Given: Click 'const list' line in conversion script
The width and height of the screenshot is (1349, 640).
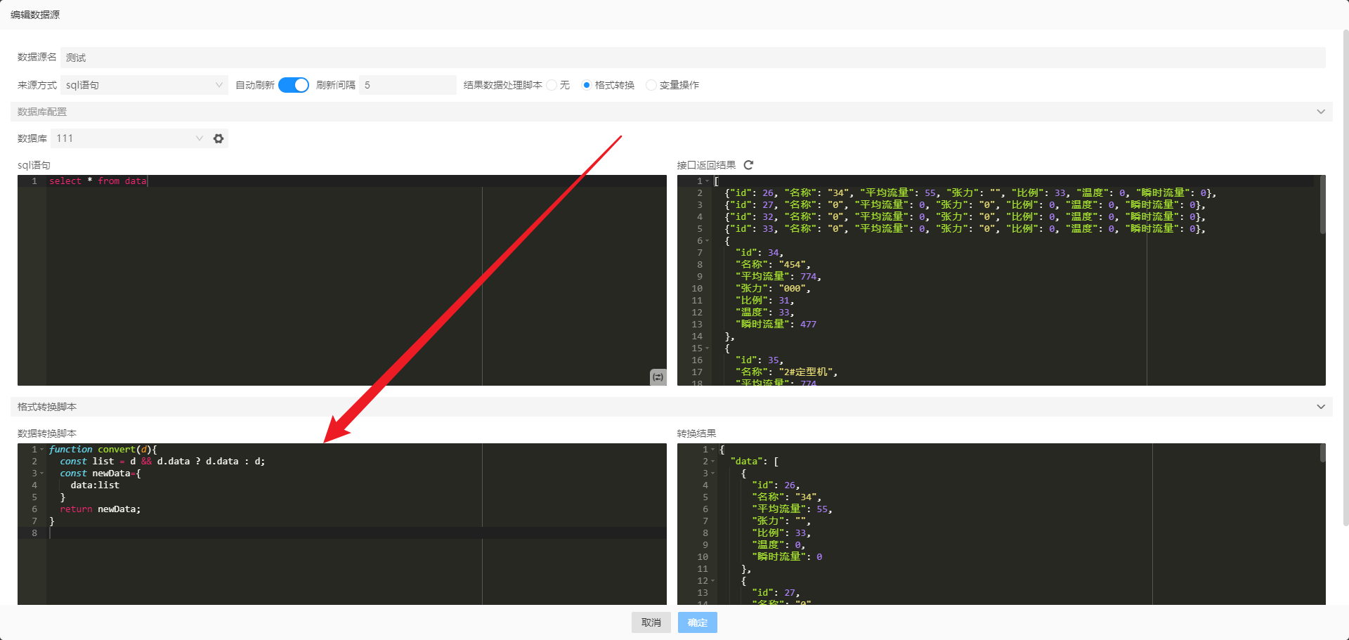Looking at the screenshot, I should click(162, 462).
